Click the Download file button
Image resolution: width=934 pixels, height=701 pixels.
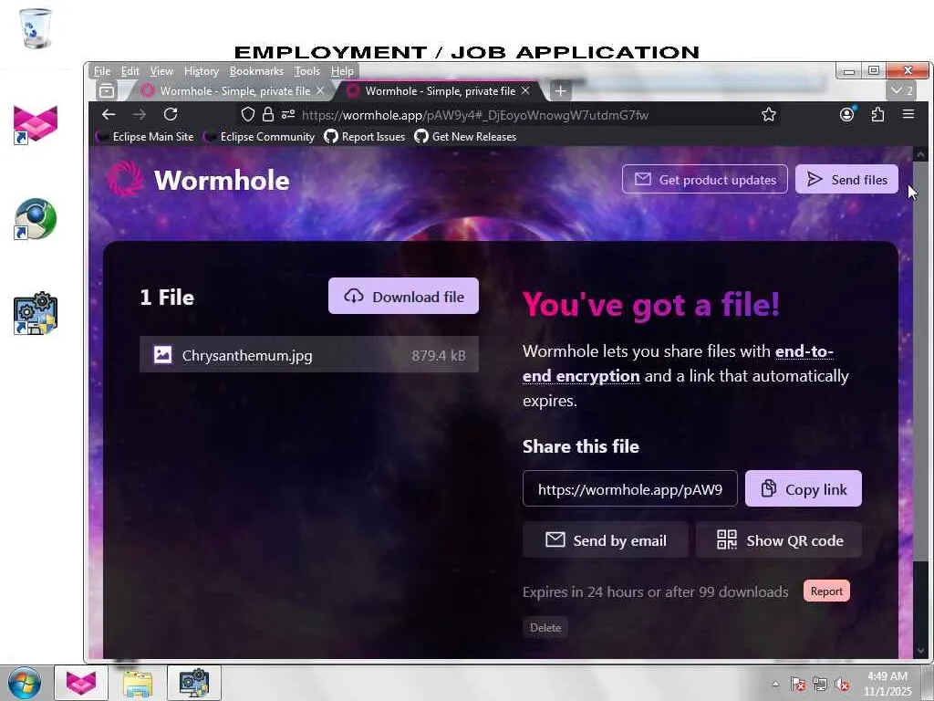pos(403,296)
